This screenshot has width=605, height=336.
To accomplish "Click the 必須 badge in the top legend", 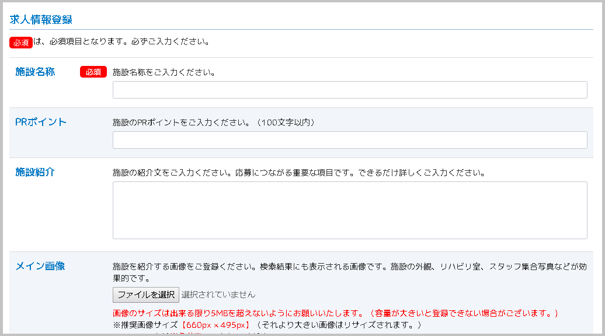I will coord(21,43).
